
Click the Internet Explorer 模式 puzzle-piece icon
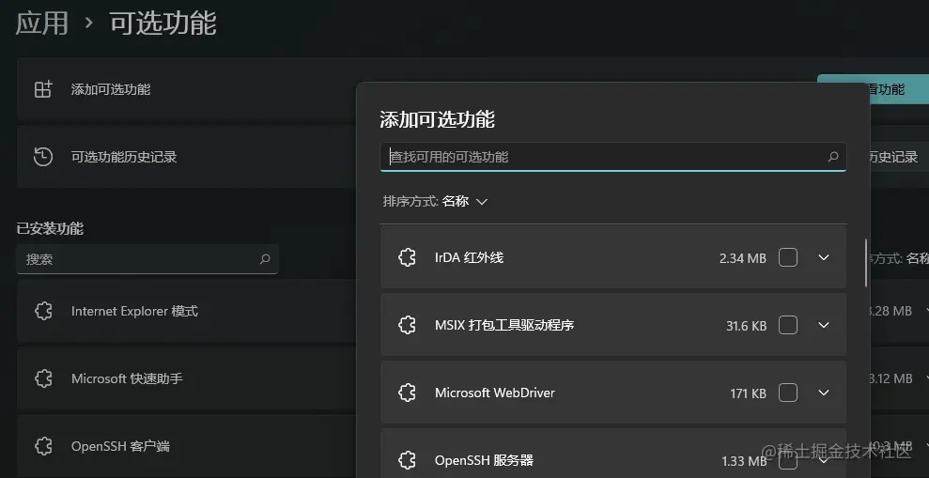(43, 311)
